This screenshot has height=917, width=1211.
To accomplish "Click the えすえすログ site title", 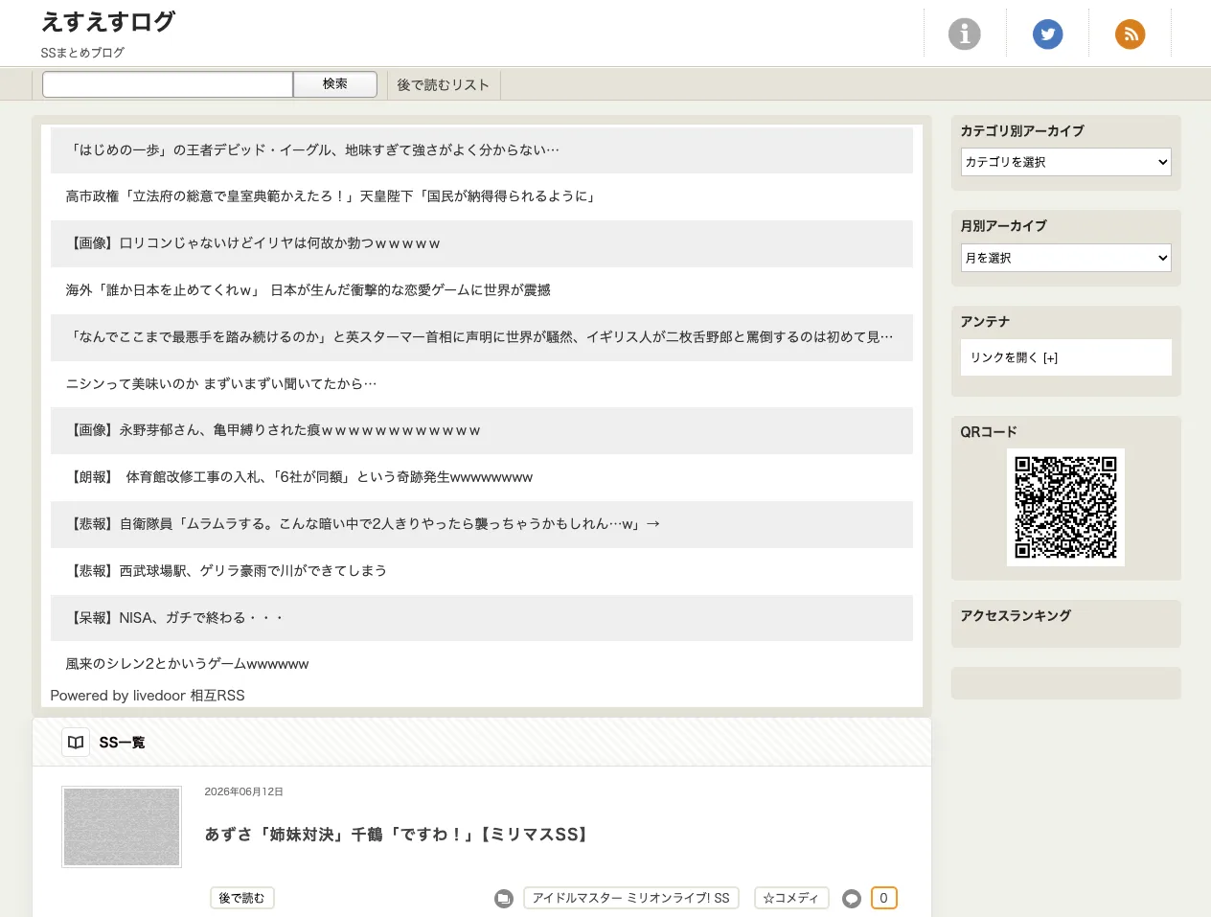I will pyautogui.click(x=108, y=22).
